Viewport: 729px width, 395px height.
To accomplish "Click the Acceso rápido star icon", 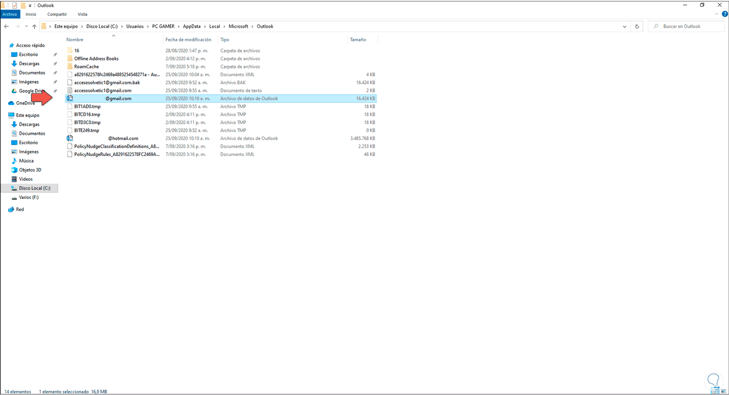I will click(x=12, y=45).
